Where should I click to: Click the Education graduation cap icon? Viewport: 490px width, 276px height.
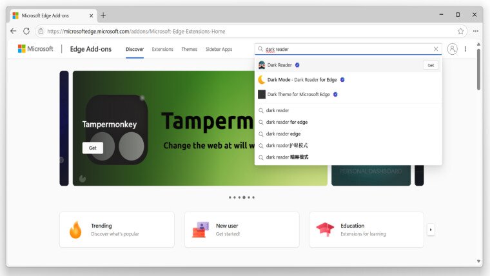point(325,230)
